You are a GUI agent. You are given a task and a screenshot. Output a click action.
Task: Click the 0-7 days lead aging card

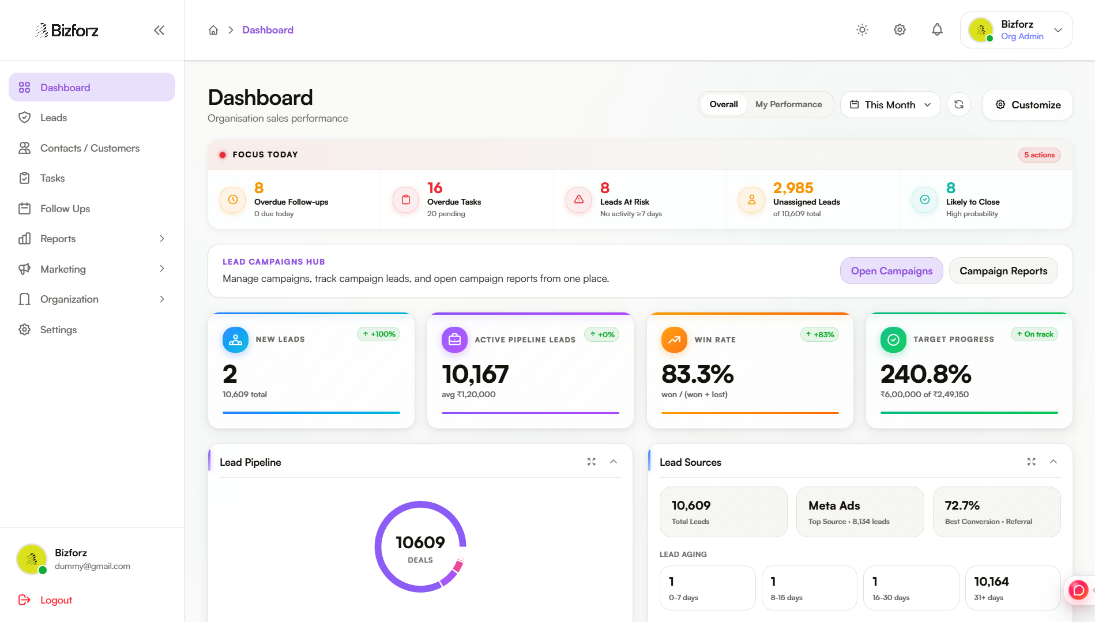coord(708,588)
